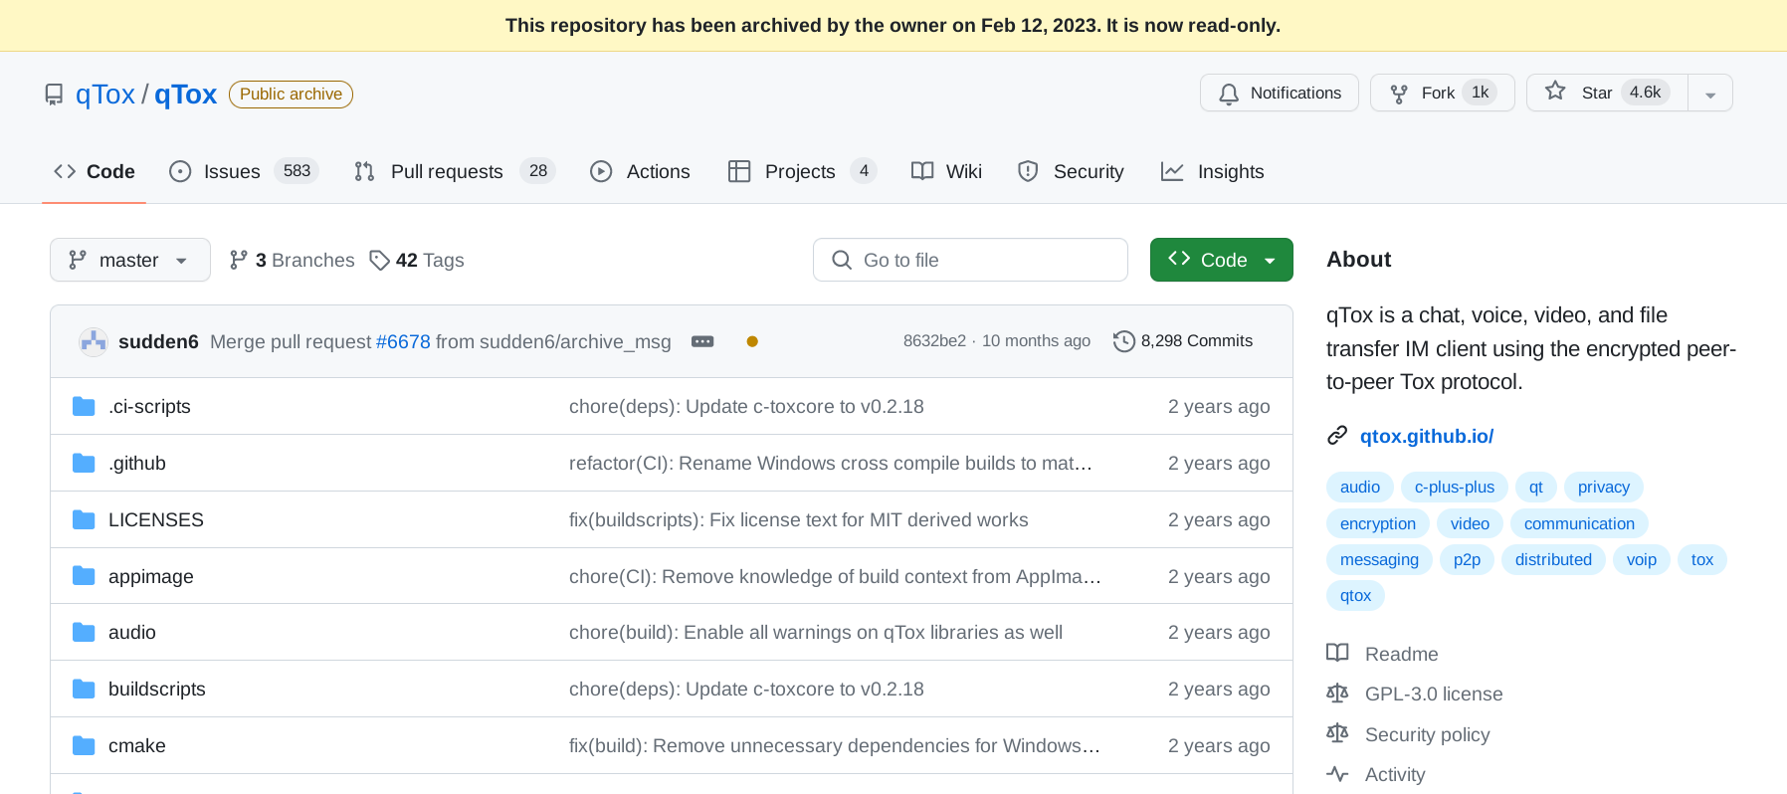
Task: Select the communication topic tag
Action: pos(1579,523)
